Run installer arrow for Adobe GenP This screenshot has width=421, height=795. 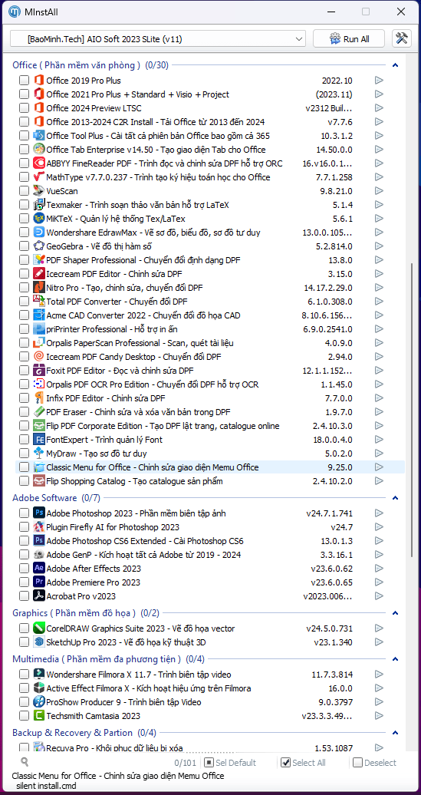(379, 555)
